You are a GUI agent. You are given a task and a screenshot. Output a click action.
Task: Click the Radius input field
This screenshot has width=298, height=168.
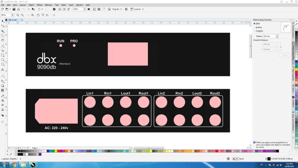[269, 36]
